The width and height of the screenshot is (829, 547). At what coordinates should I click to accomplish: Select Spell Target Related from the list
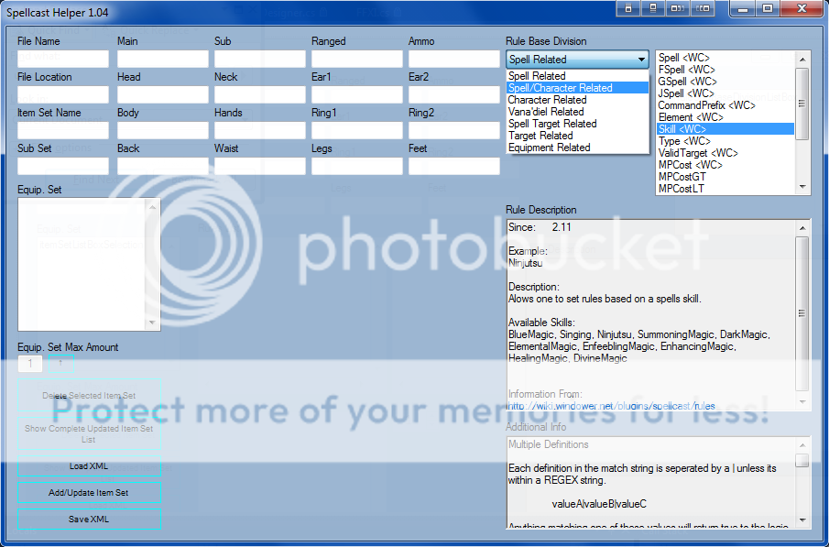(x=552, y=124)
